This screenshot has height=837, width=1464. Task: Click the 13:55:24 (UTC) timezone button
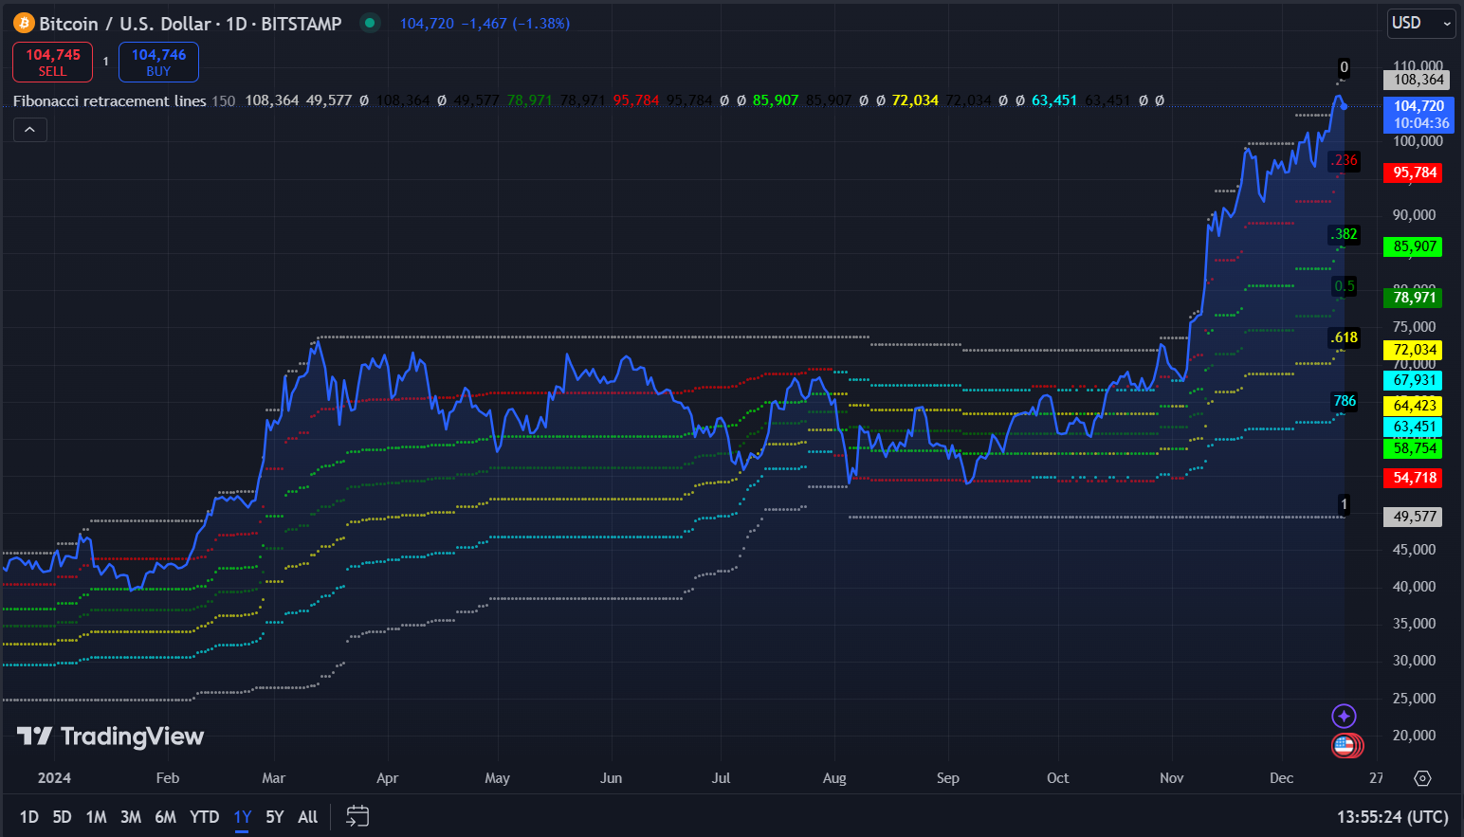click(1393, 817)
